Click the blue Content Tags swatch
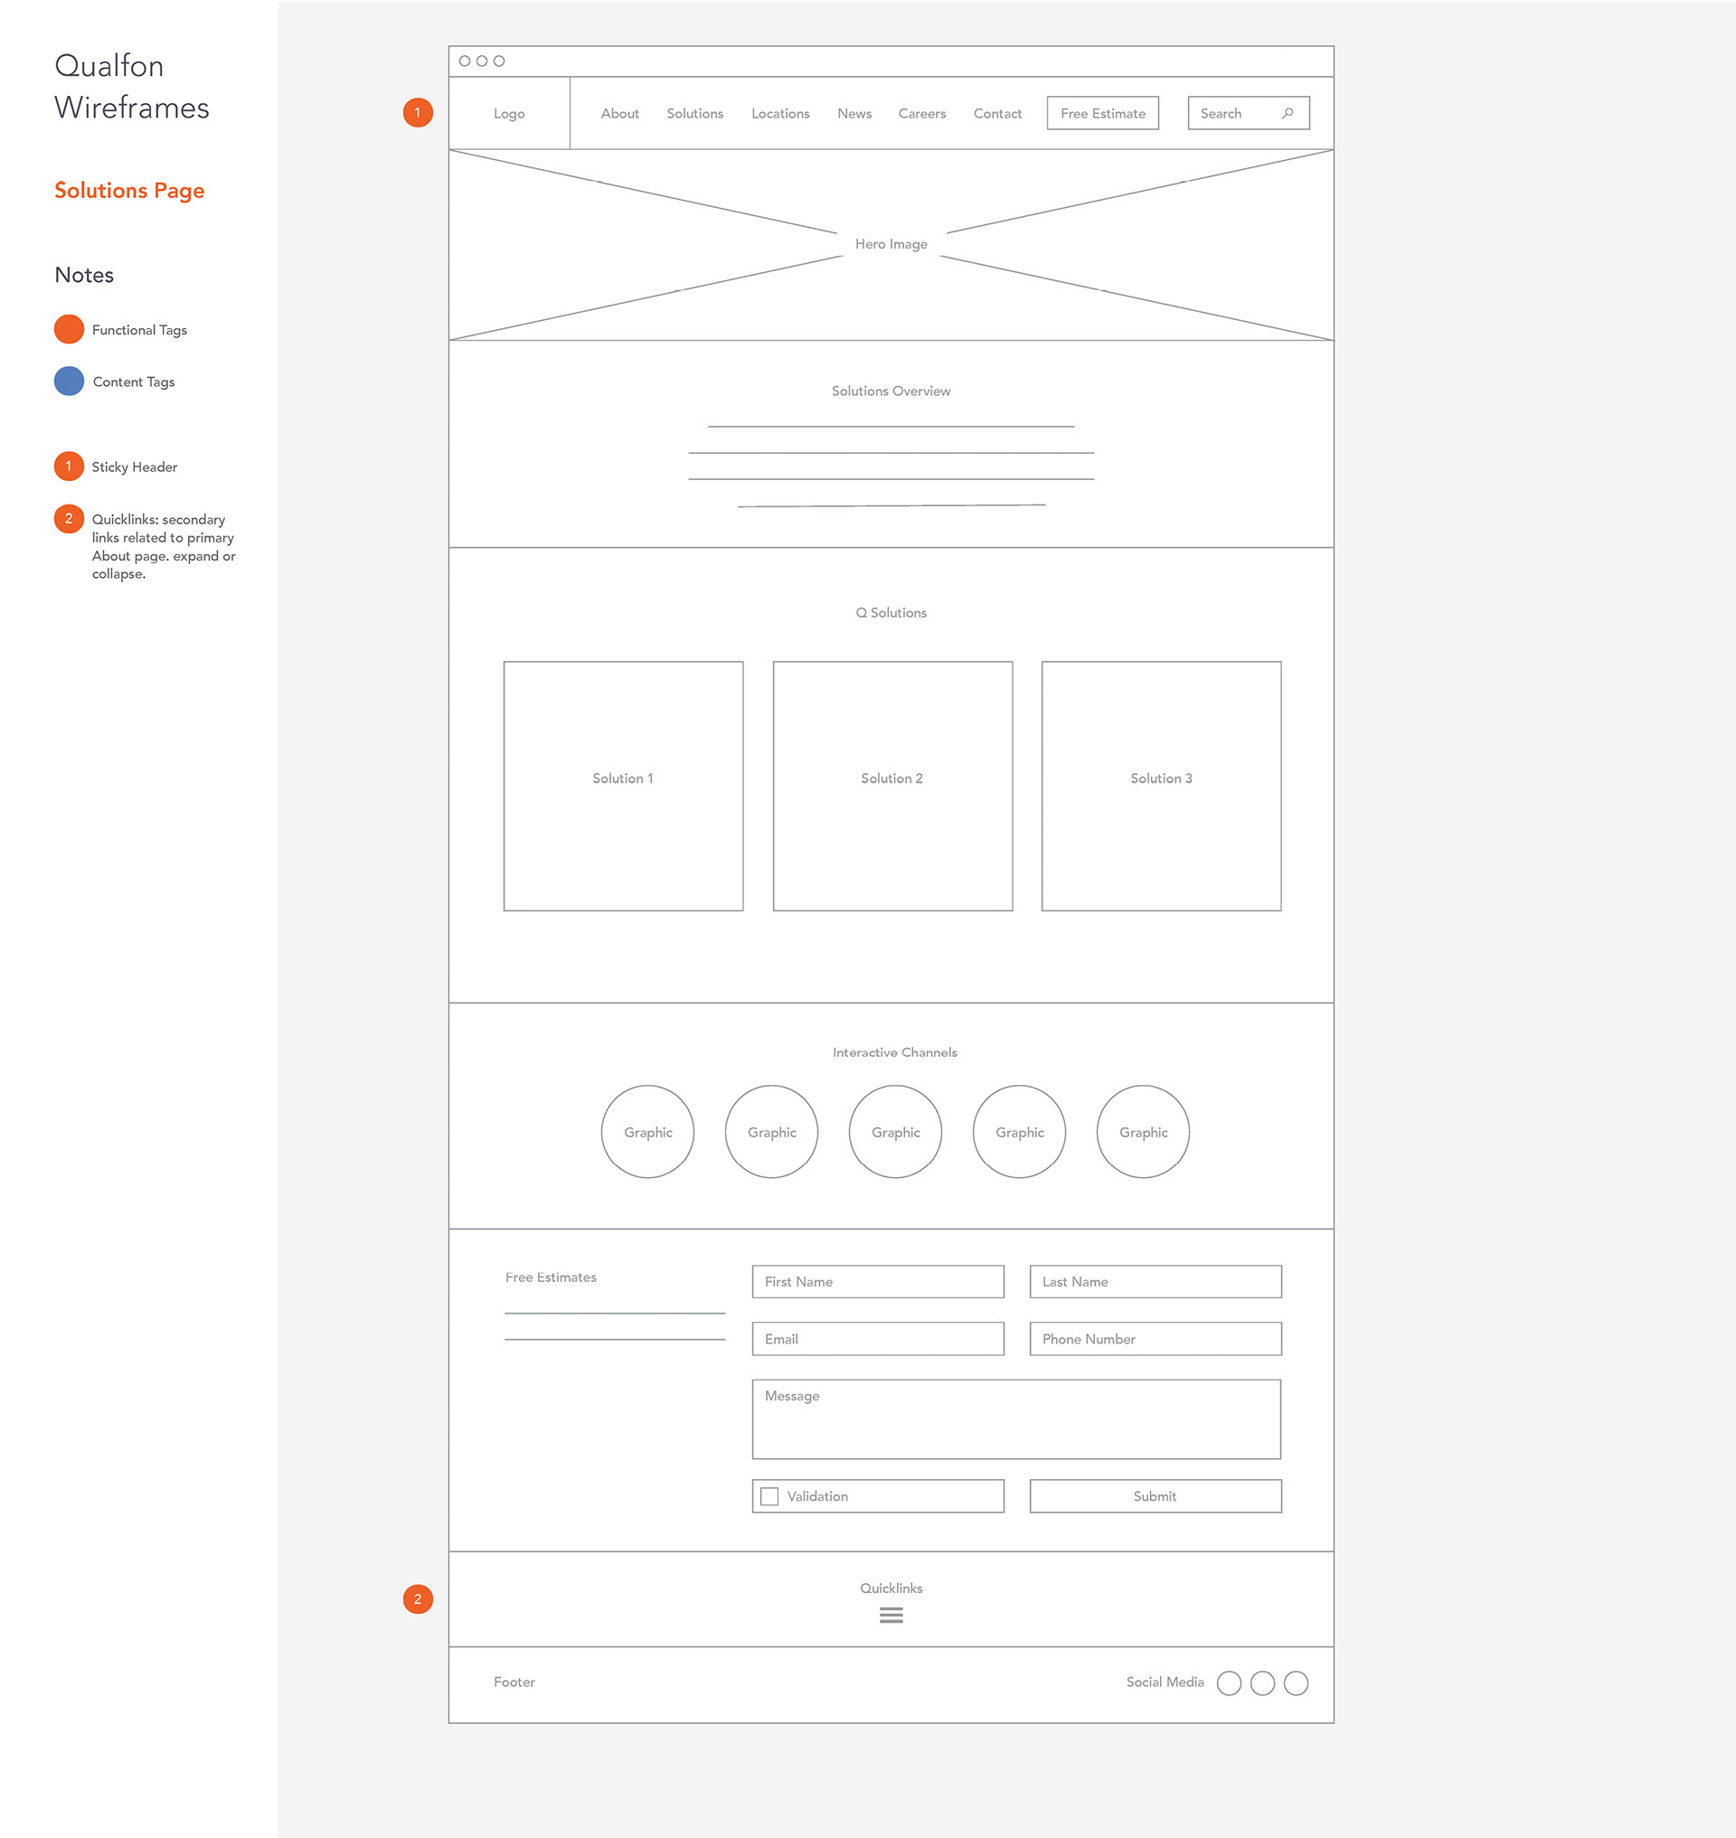The height and width of the screenshot is (1838, 1736). pos(70,381)
